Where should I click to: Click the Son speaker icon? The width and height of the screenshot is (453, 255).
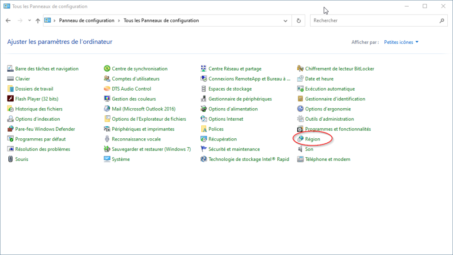[300, 149]
